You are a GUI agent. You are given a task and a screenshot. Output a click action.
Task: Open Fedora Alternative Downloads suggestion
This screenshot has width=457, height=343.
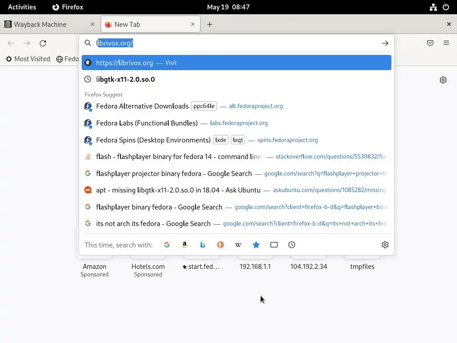click(237, 106)
